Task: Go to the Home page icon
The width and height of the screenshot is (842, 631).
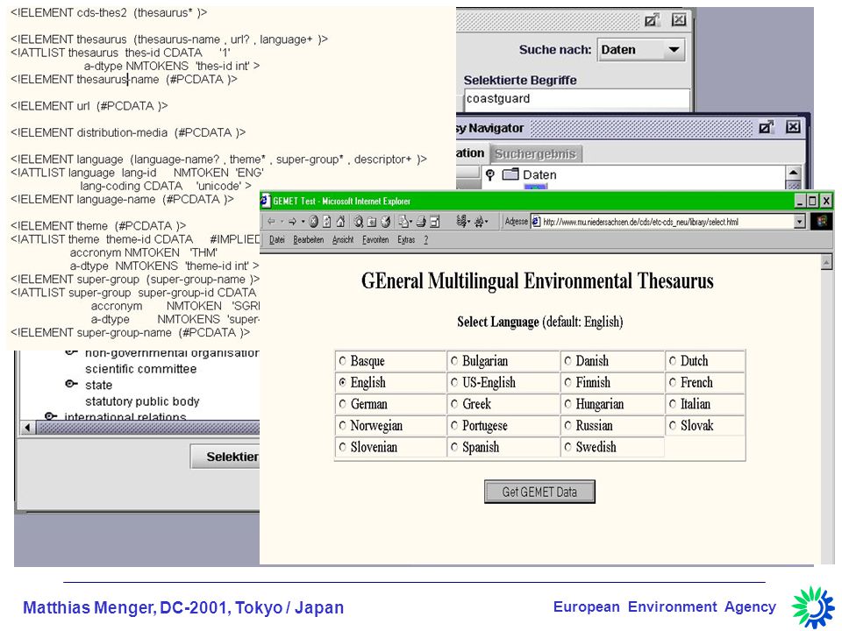Action: [340, 222]
